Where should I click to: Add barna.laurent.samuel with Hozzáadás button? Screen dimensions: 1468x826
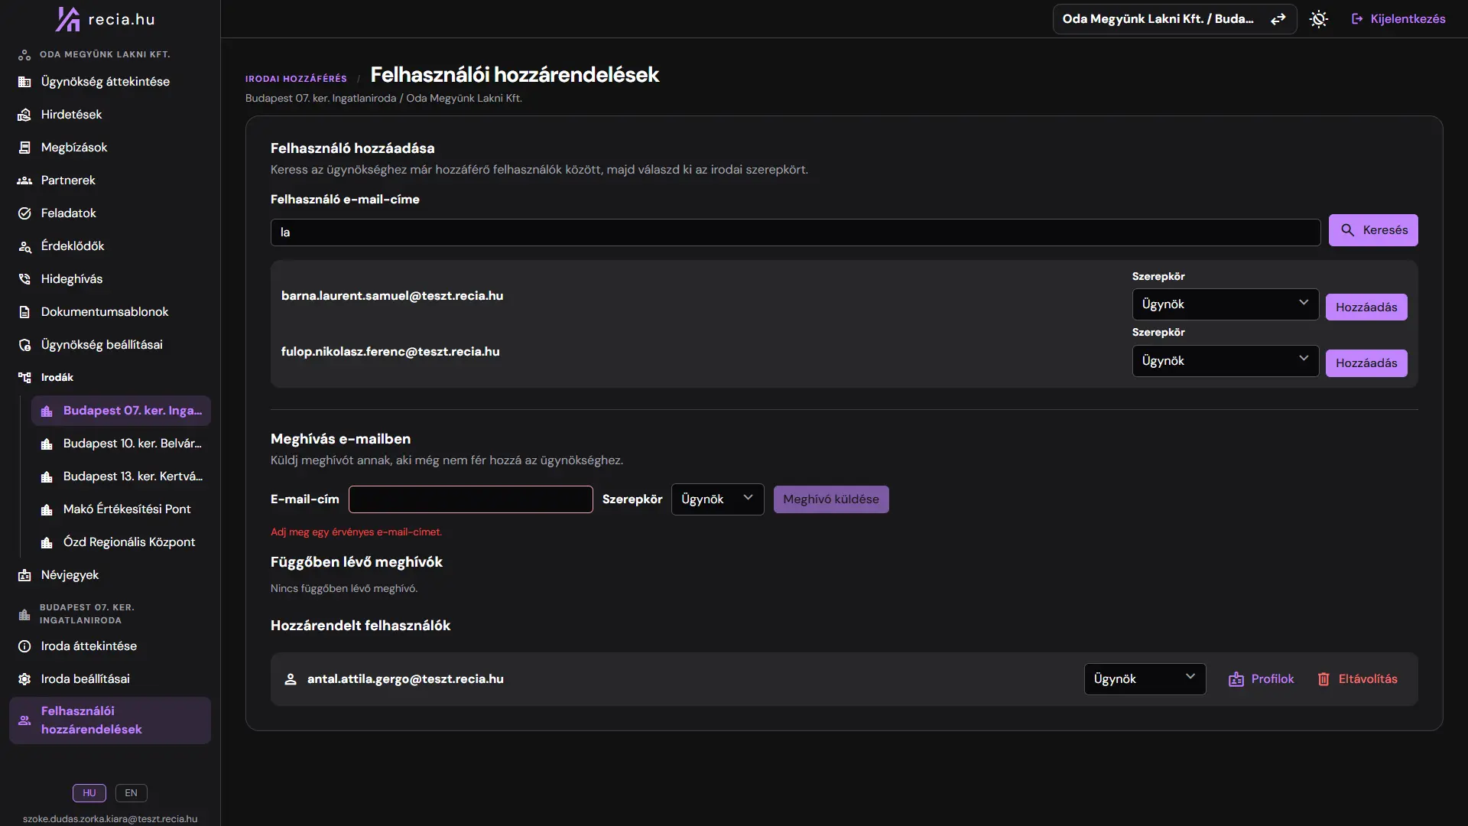coord(1366,307)
